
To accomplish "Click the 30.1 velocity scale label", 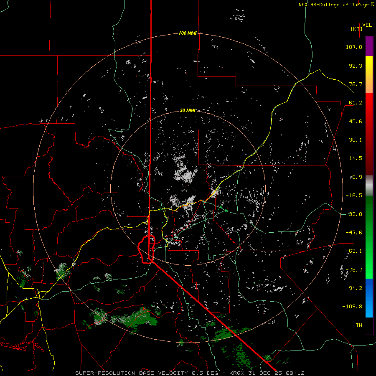I will [356, 140].
